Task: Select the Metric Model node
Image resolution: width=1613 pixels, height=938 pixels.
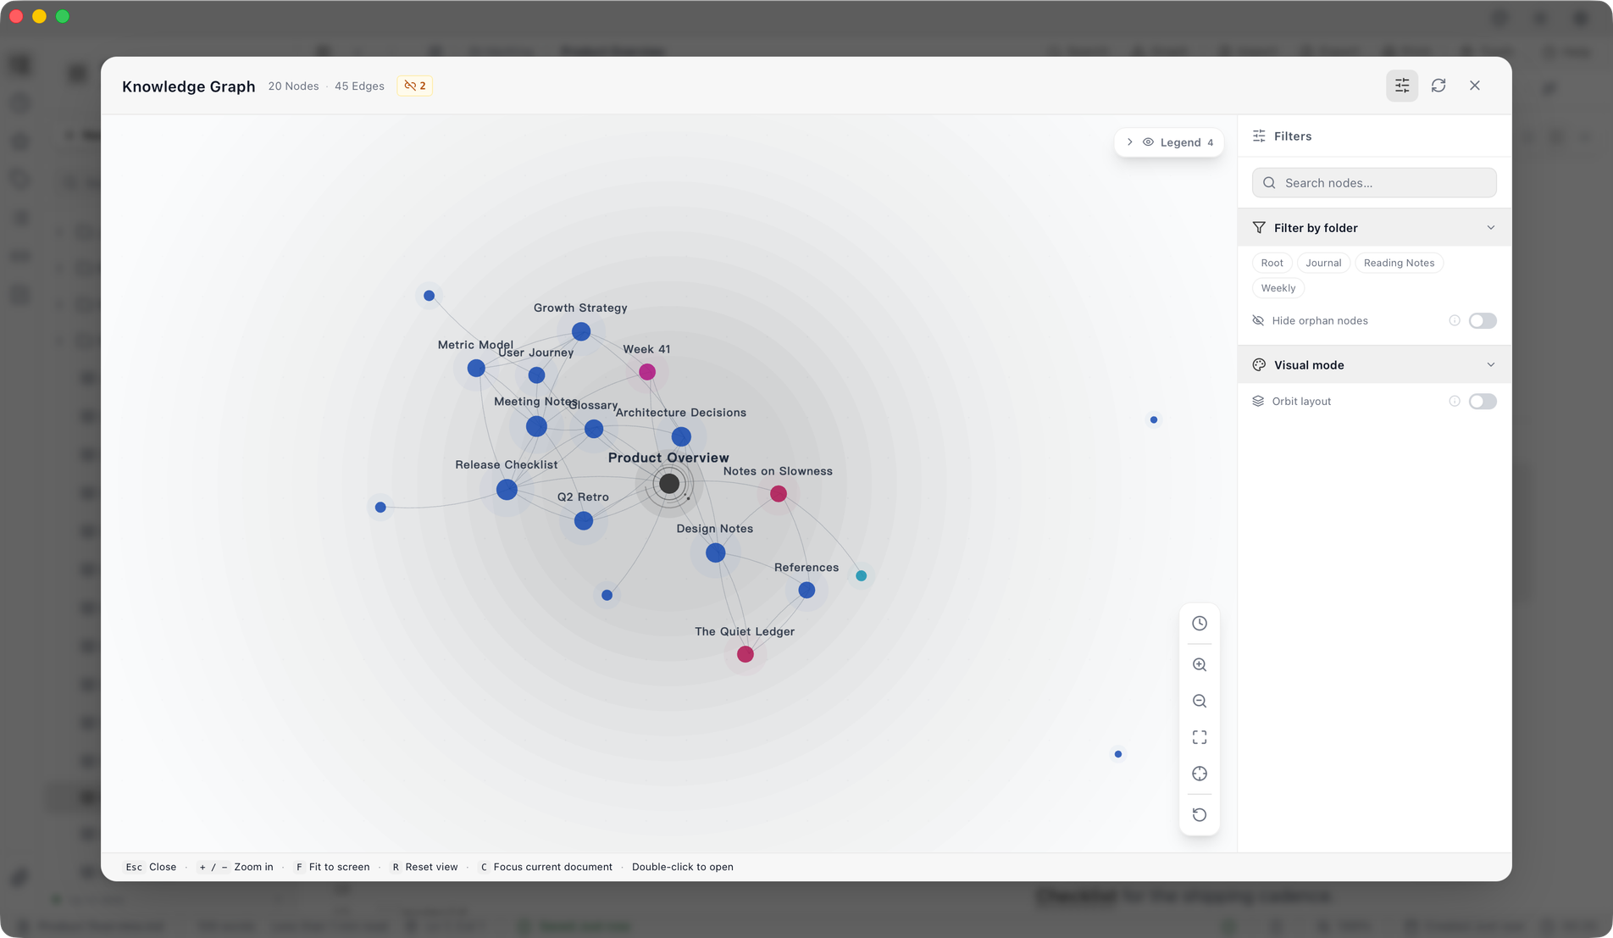Action: tap(476, 369)
